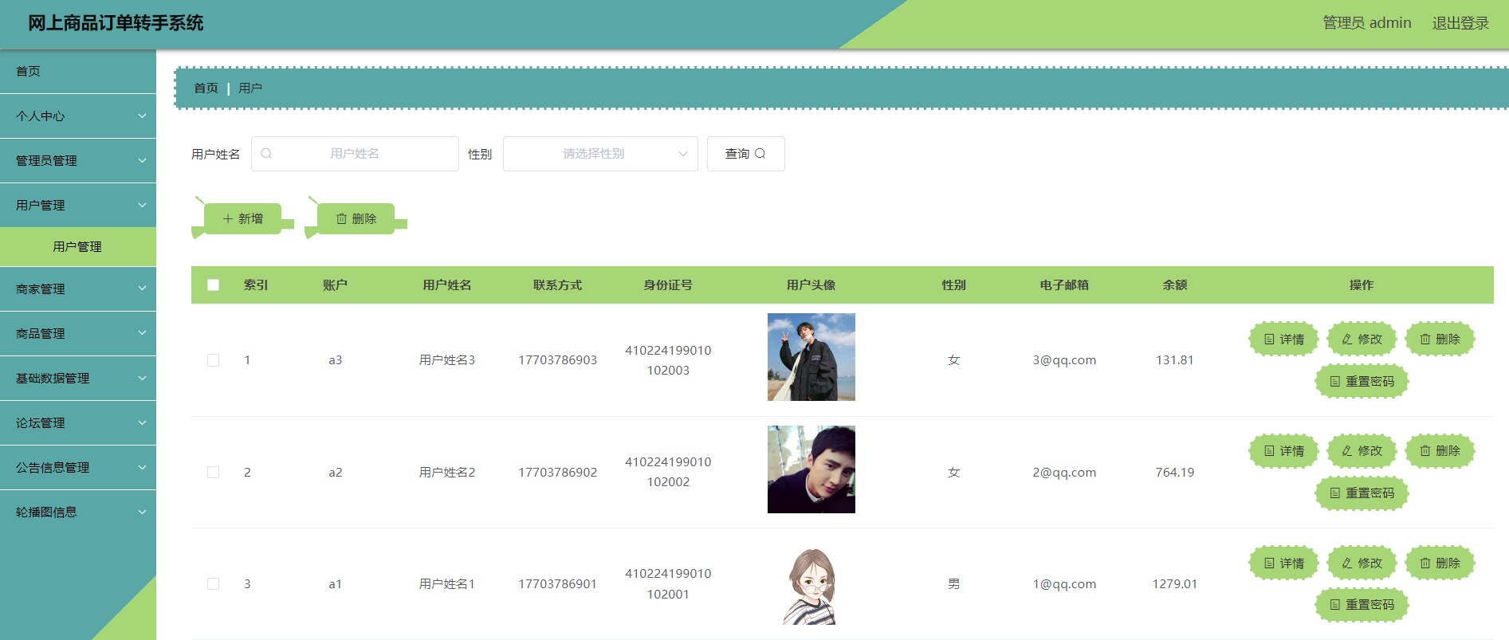The image size is (1509, 640).
Task: Open 详情 for user a1
Action: 1283,563
